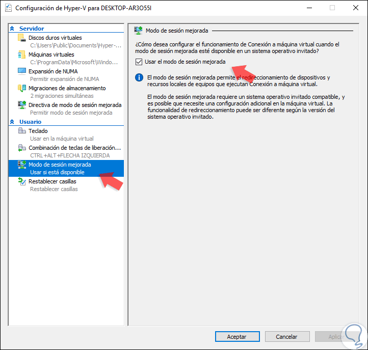Click the C:\ProgramData\Microsoft\Windo… path
368x350 pixels.
74,62
